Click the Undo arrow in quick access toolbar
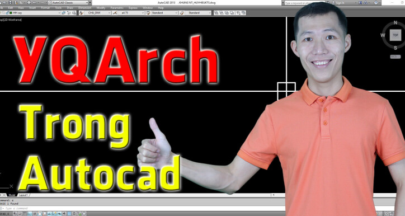 coord(34,3)
